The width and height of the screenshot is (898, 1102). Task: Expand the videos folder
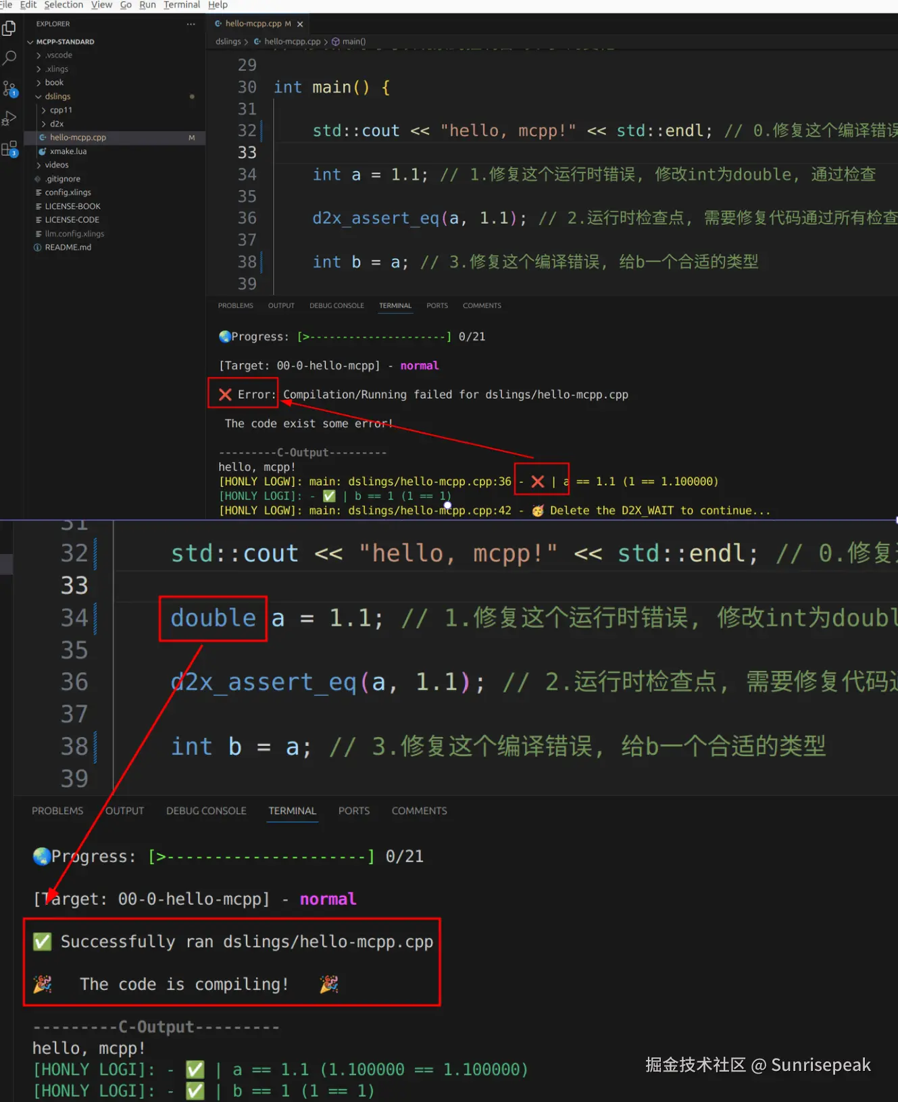click(x=39, y=165)
